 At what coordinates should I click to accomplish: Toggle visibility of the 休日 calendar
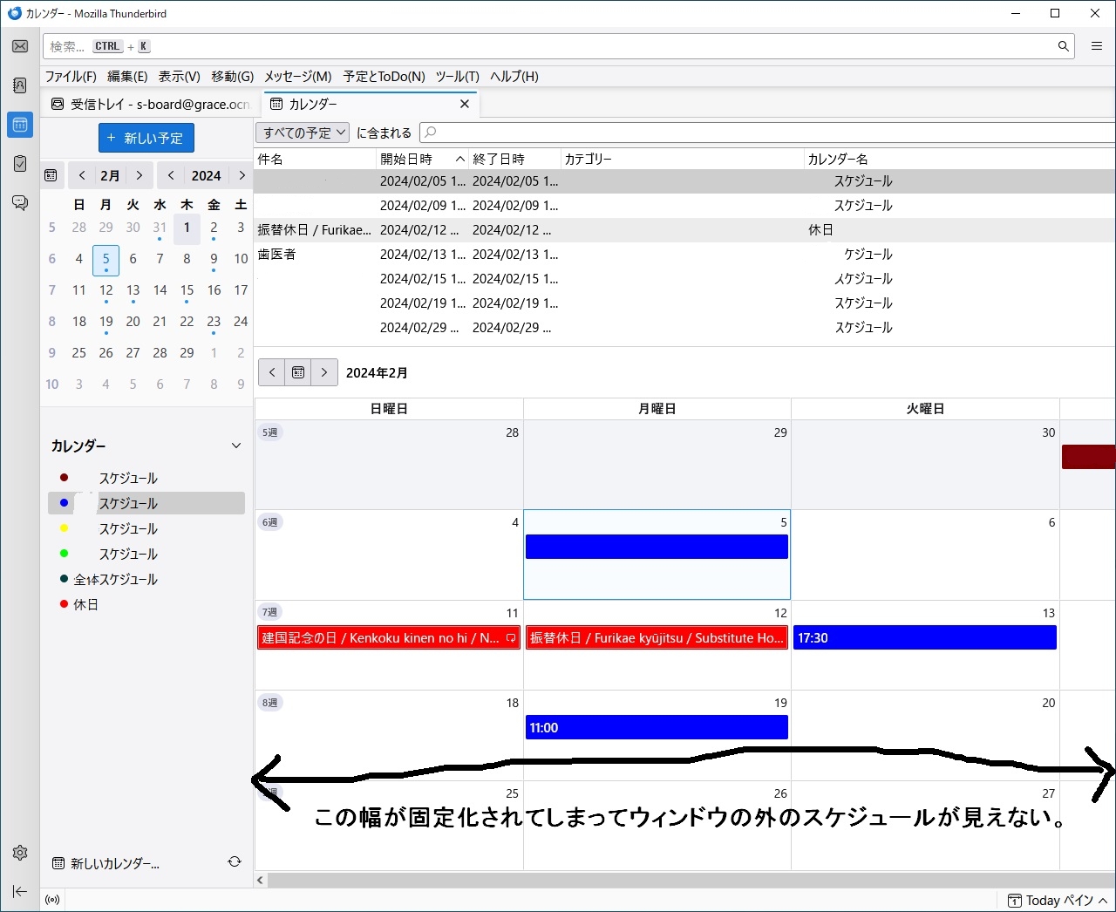coord(64,604)
